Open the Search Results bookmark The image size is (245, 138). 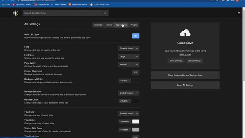42,5
